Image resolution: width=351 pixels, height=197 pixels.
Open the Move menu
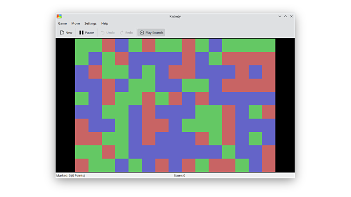(76, 23)
